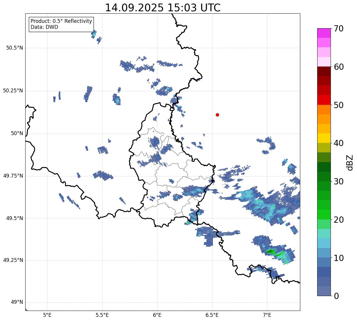Click the orange colorbar swatch below 50
The width and height of the screenshot is (357, 321).
point(324,110)
